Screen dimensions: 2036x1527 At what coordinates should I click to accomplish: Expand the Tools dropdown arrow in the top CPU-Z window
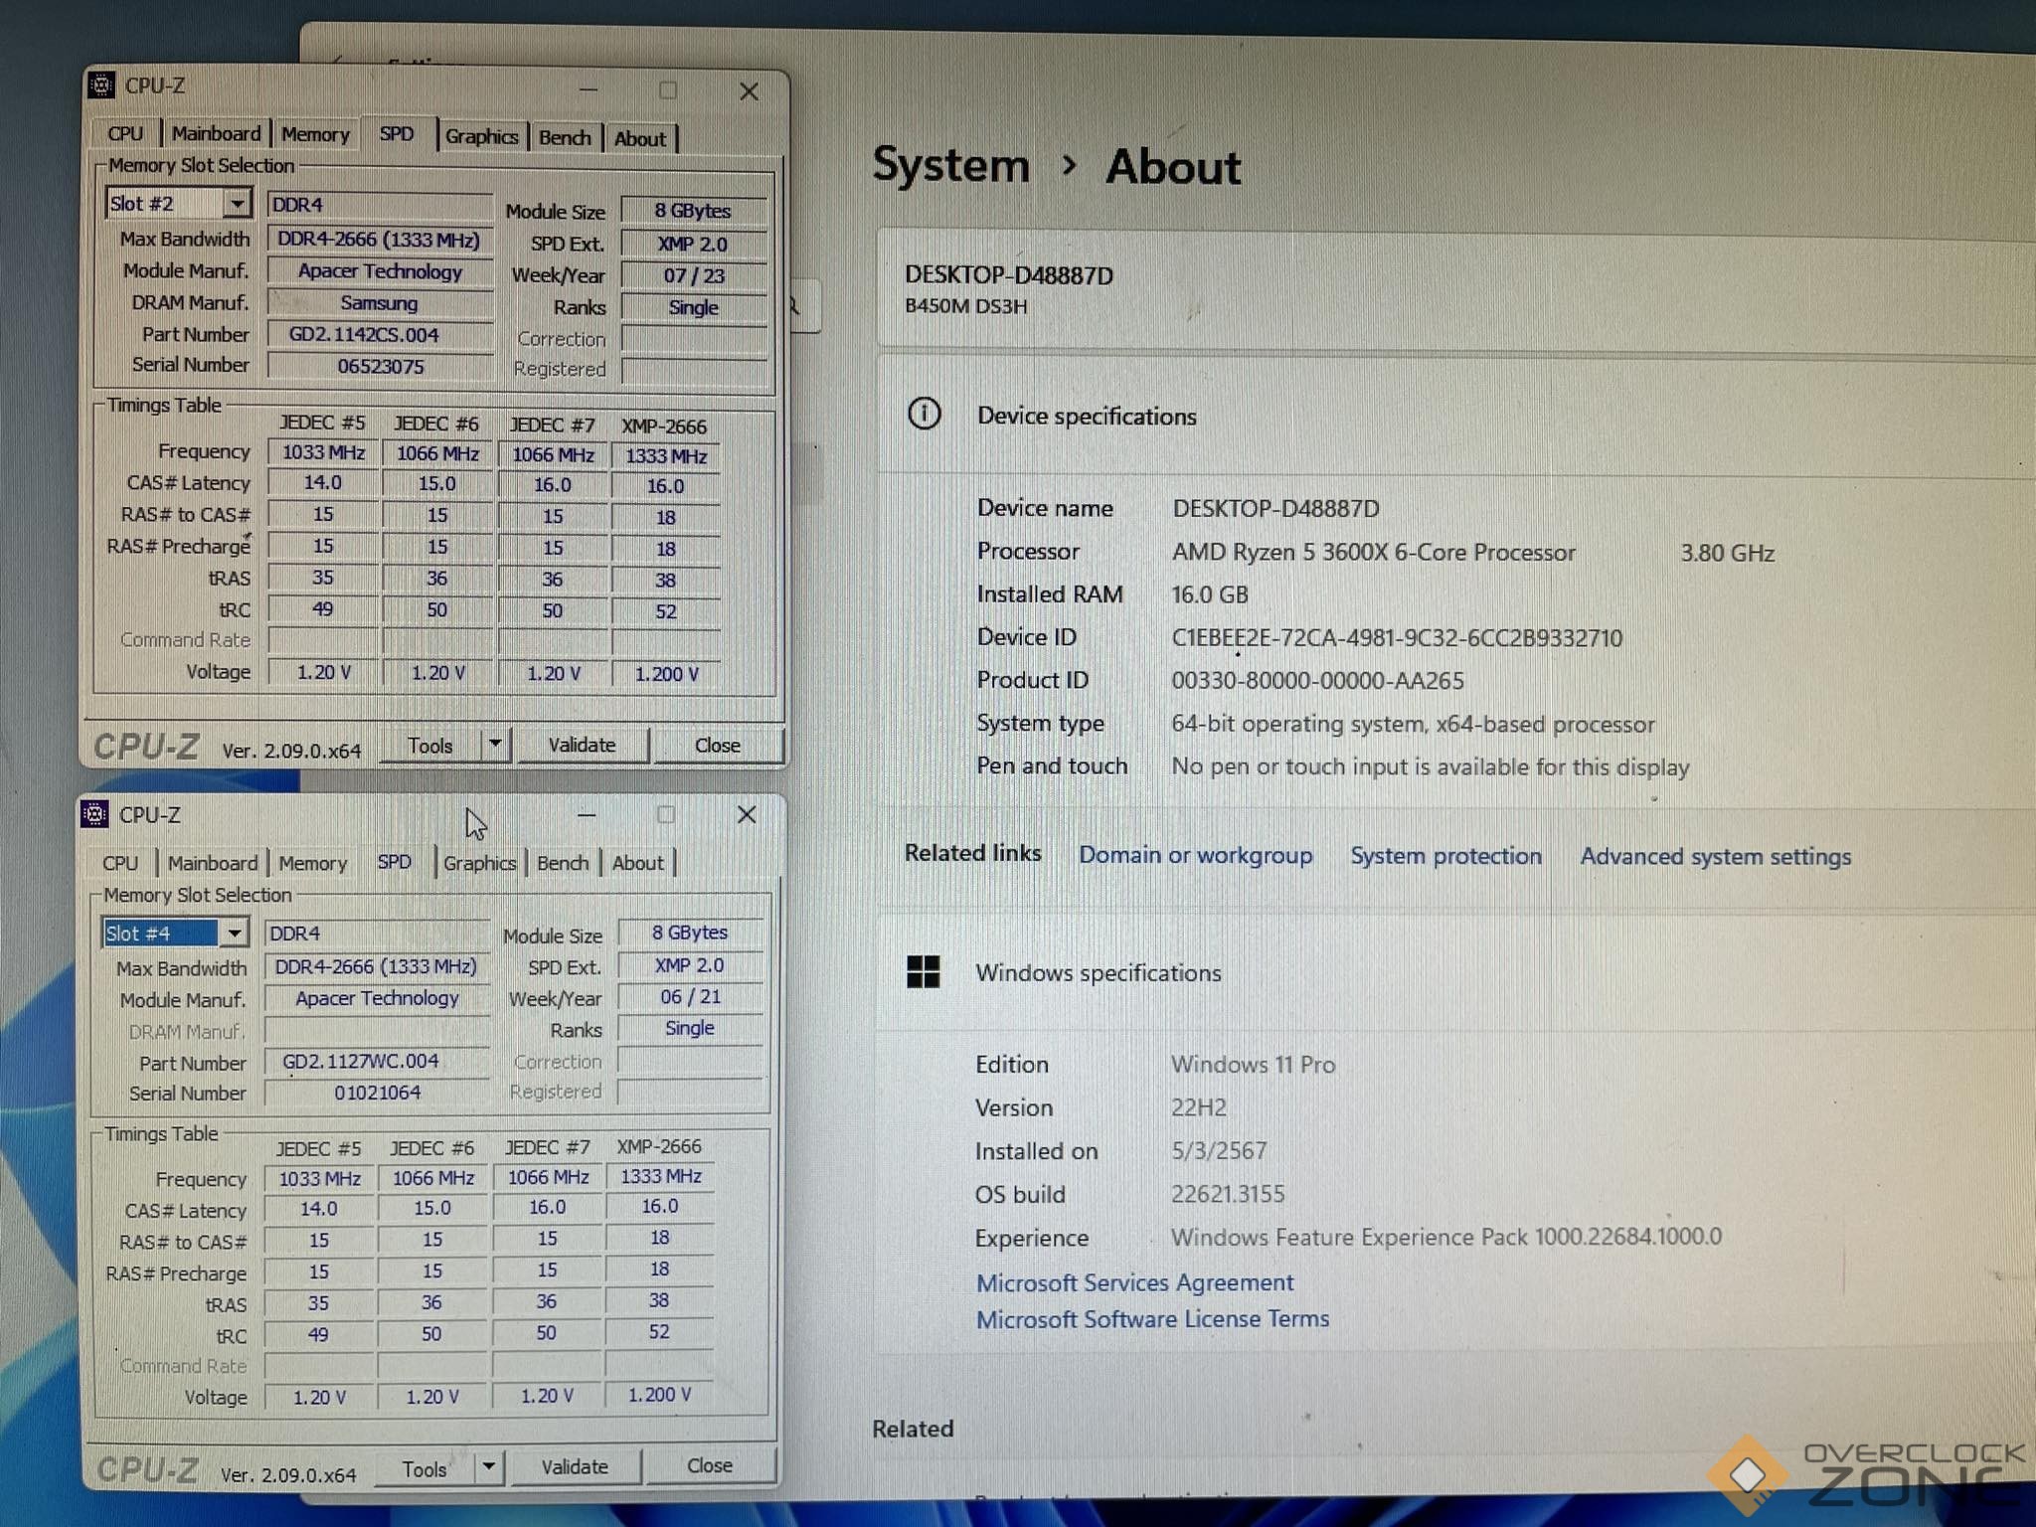click(495, 744)
